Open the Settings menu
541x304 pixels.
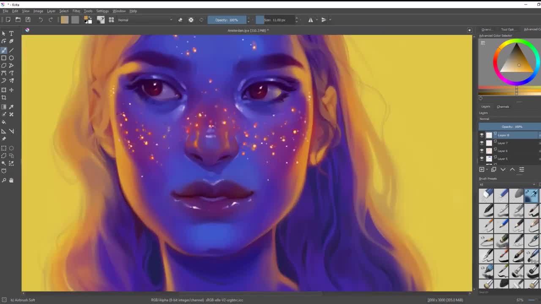[102, 11]
